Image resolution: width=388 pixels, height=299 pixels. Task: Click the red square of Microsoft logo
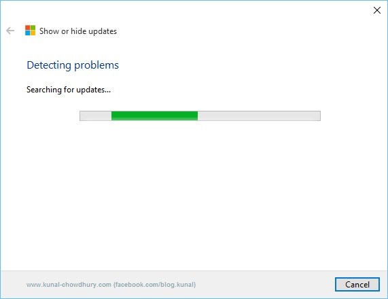click(x=27, y=28)
